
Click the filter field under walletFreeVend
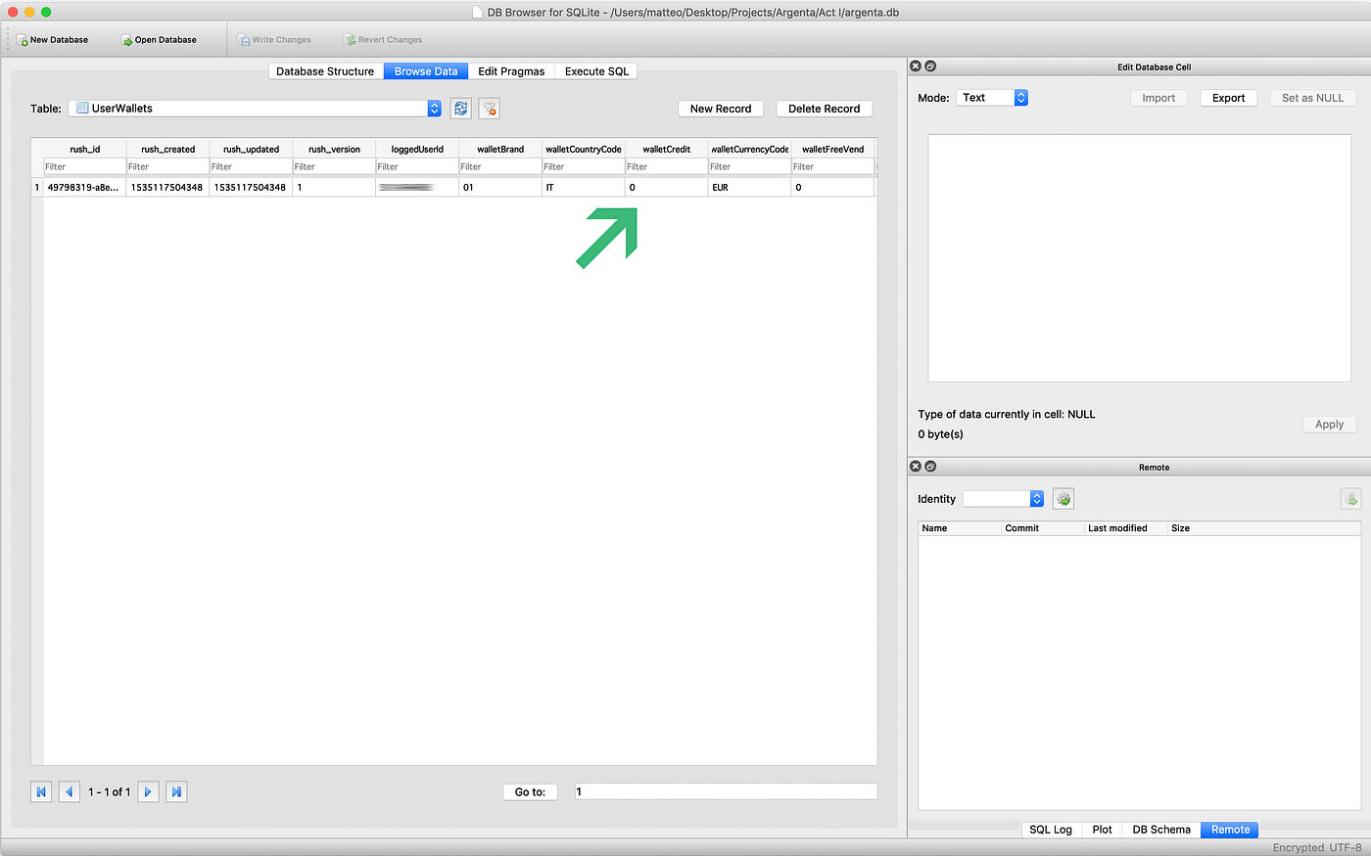point(832,166)
